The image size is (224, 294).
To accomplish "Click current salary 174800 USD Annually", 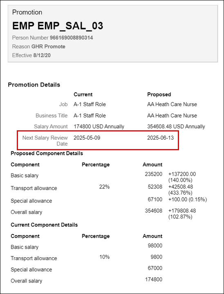I will point(99,127).
